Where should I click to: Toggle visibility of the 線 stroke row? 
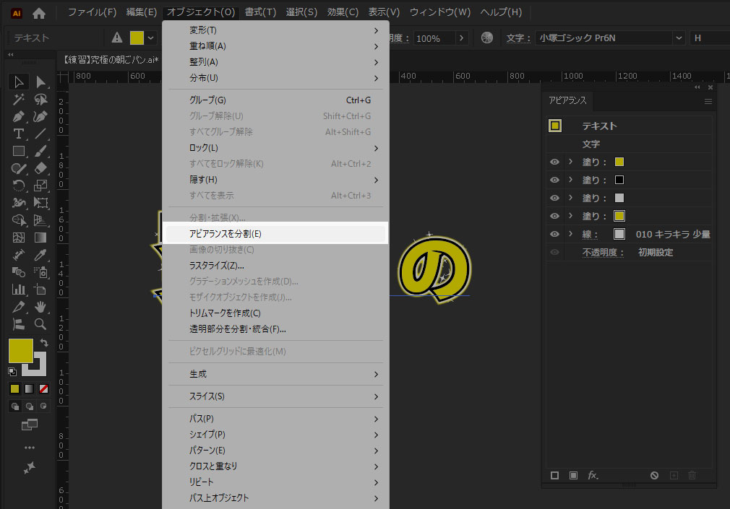click(554, 234)
